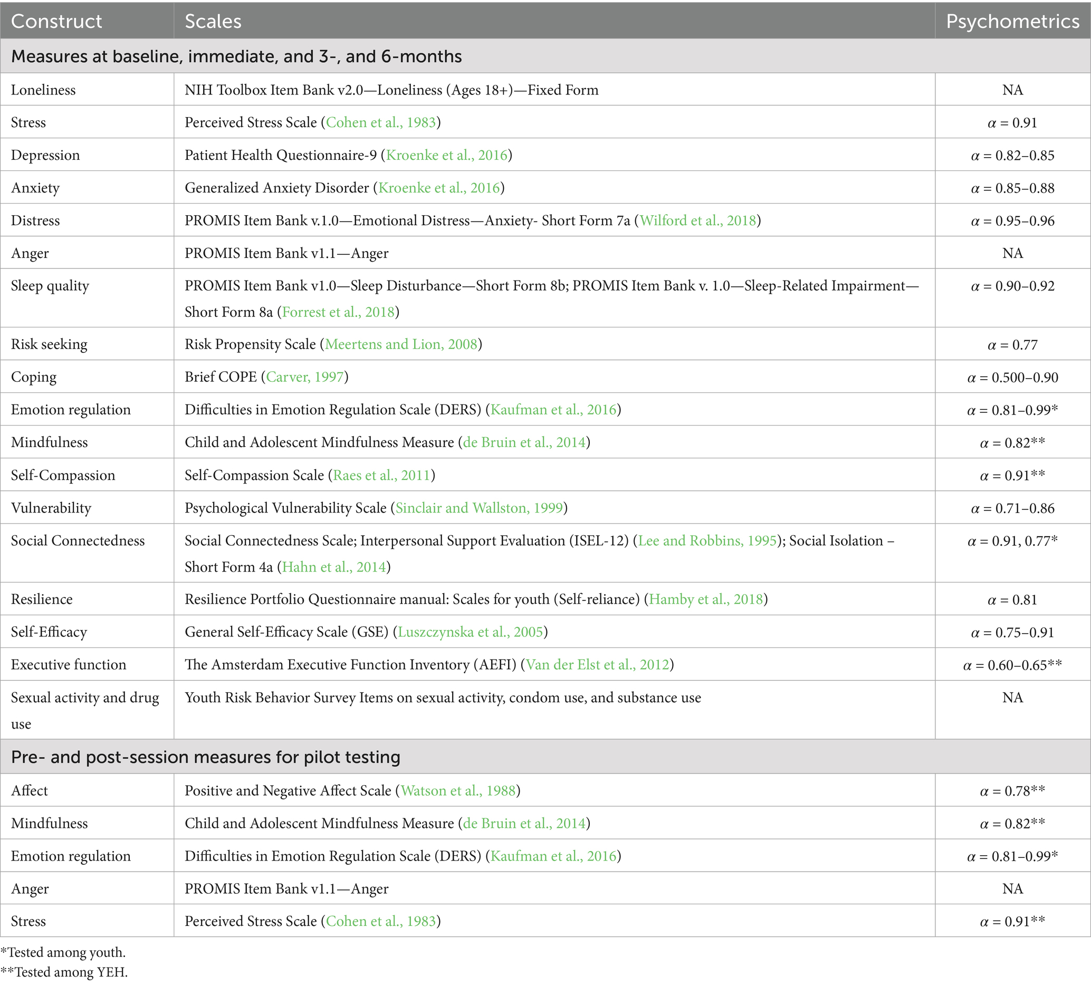Click the Executive function construct cell
The image size is (1091, 985).
pyautogui.click(x=68, y=665)
